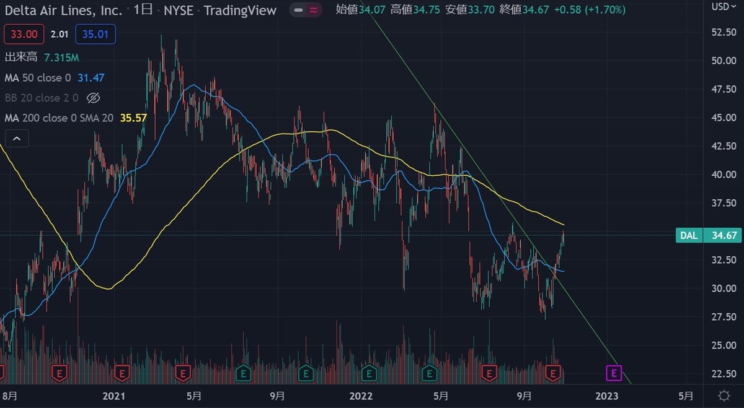Screen dimensions: 744x408
Task: Click the 22.50 price axis label
Action: [723, 373]
